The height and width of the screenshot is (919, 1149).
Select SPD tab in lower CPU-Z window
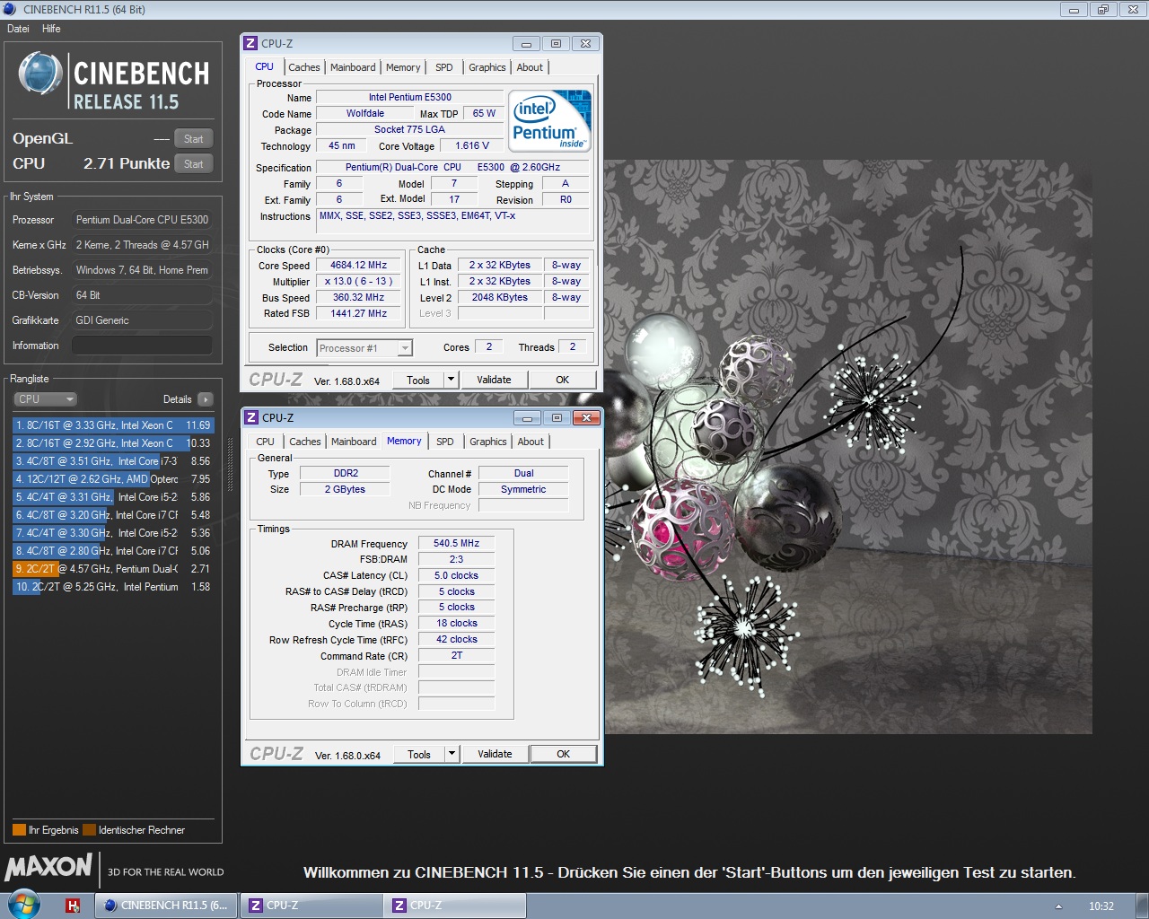pos(445,442)
